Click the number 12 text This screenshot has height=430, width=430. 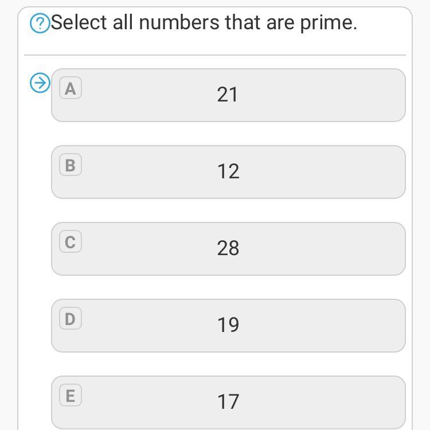(228, 171)
